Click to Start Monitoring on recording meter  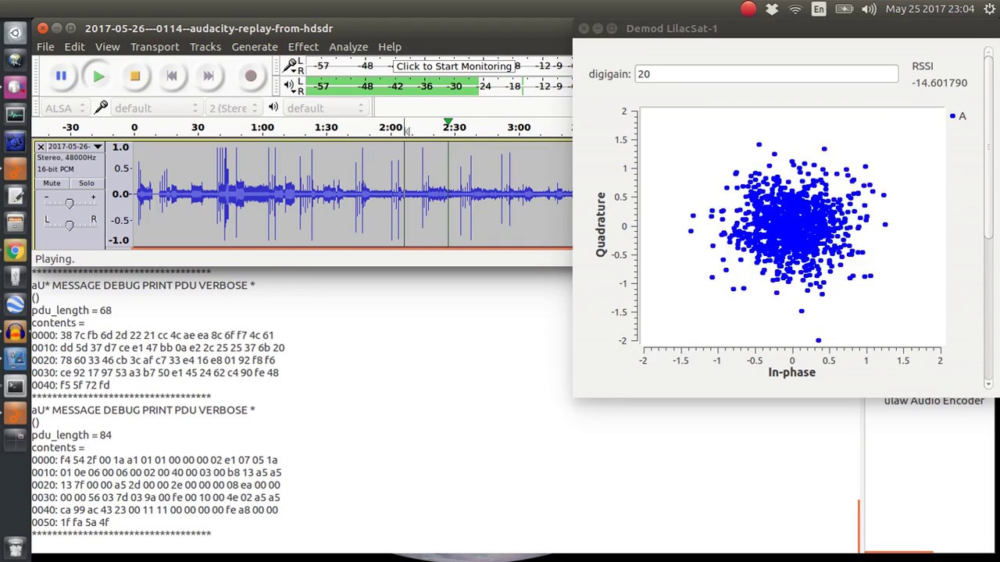(x=453, y=66)
